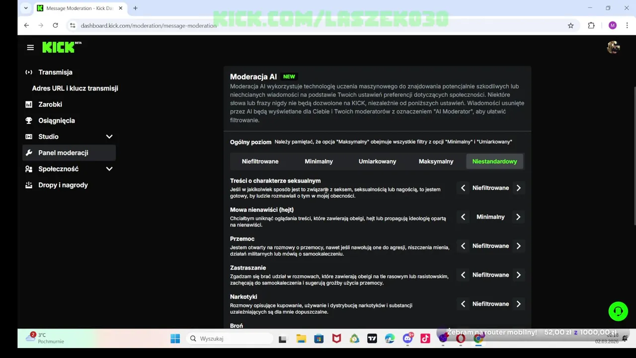Viewport: 636px width, 358px height.
Task: Open Chrome from taskbar
Action: pyautogui.click(x=478, y=339)
